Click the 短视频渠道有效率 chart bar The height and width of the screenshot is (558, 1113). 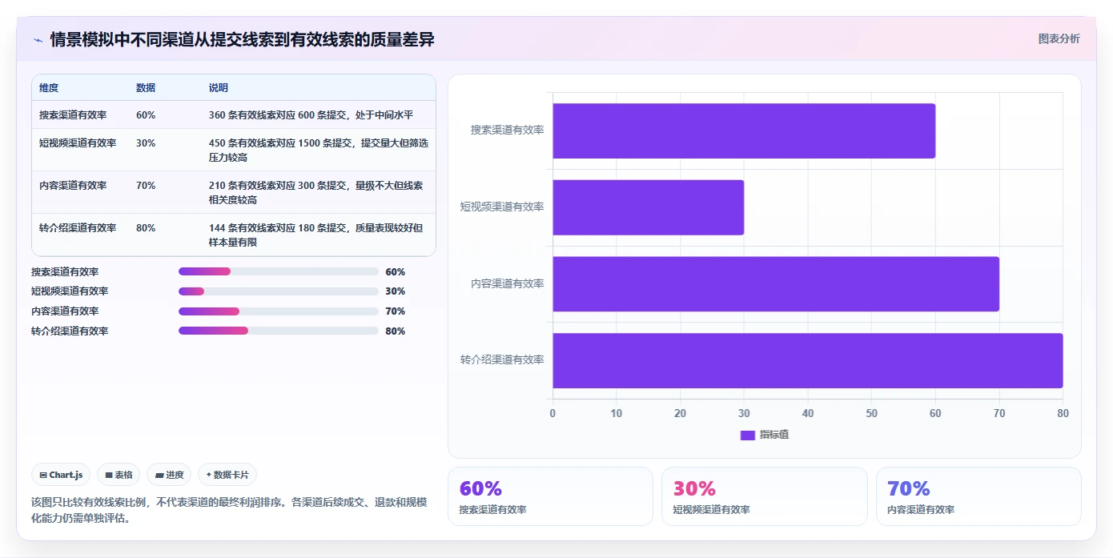click(x=649, y=207)
